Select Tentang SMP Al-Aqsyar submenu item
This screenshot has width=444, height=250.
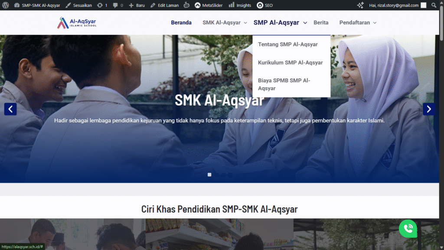(x=287, y=44)
